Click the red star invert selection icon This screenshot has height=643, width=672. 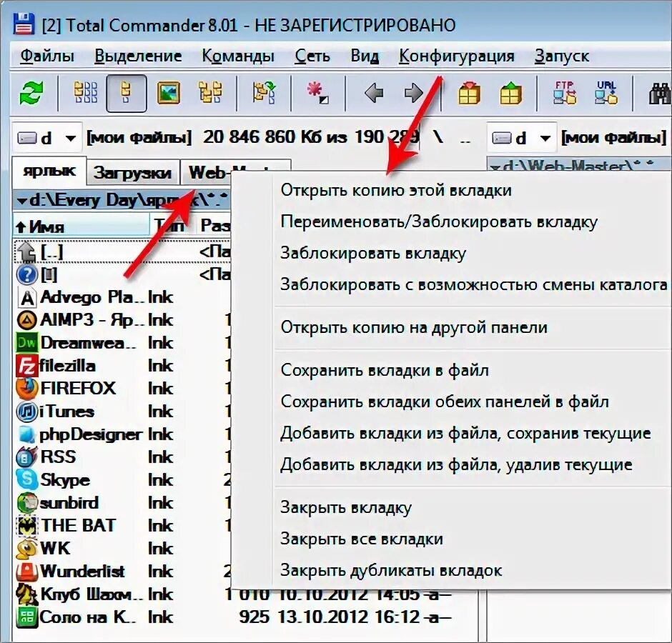(317, 93)
